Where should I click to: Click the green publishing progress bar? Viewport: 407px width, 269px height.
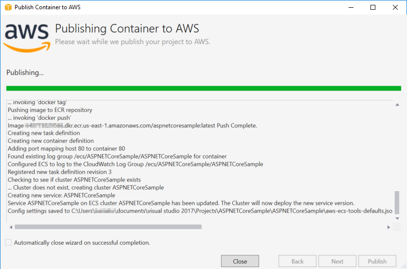203,88
